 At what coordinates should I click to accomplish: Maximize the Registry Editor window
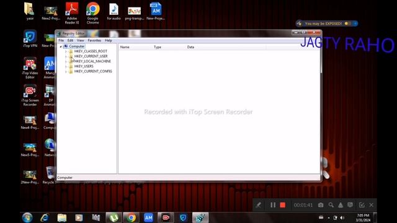pos(303,33)
